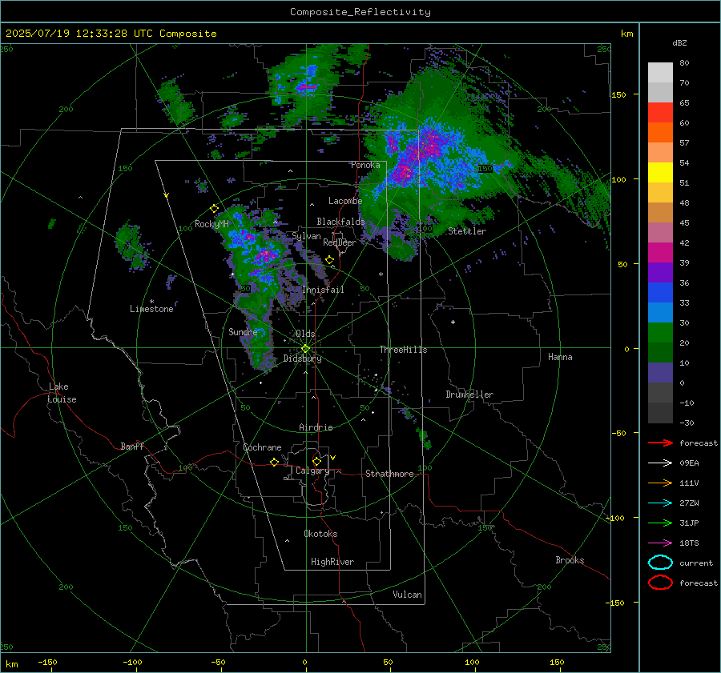This screenshot has height=673, width=721.
Task: Click the Sylvan map label
Action: click(306, 236)
